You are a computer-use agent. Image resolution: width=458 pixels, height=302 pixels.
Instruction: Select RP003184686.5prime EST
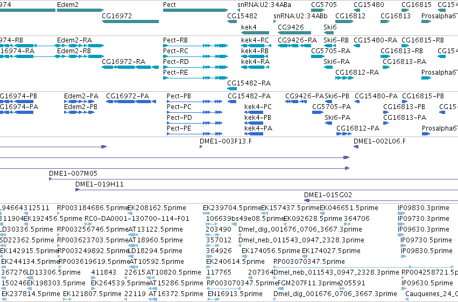tap(59, 213)
